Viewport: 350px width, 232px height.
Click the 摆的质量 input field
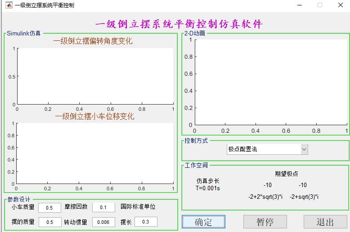coord(50,222)
